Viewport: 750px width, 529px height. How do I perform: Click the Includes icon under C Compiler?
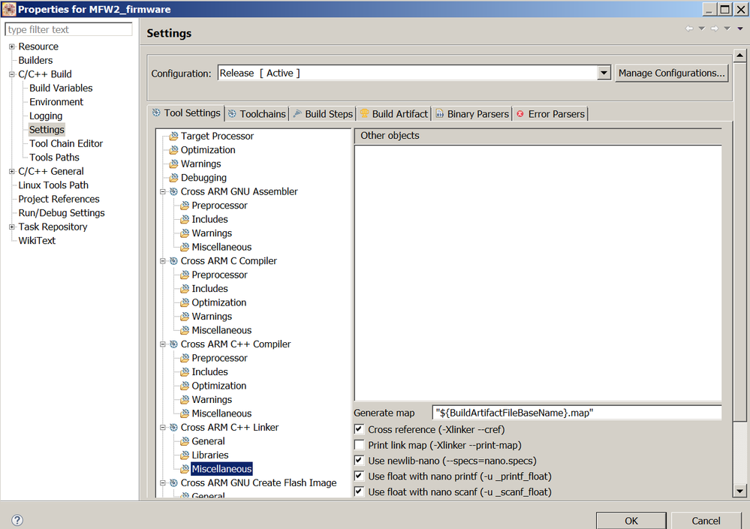(x=185, y=289)
